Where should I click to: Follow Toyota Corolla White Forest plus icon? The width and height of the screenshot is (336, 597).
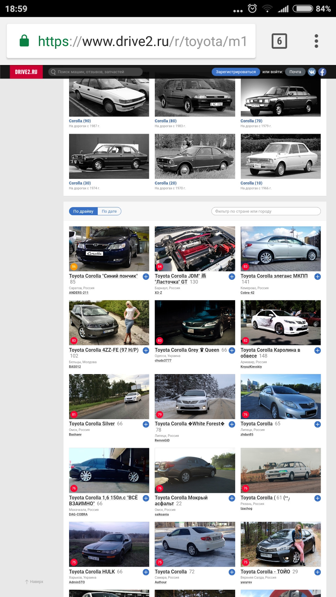pos(232,424)
